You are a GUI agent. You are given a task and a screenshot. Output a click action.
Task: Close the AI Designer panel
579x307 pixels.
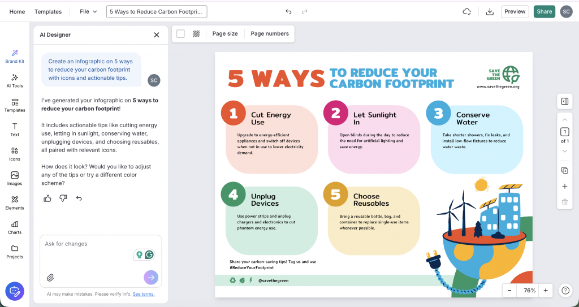click(x=157, y=34)
